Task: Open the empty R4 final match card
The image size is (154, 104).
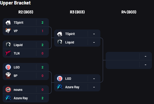Action: (129, 60)
